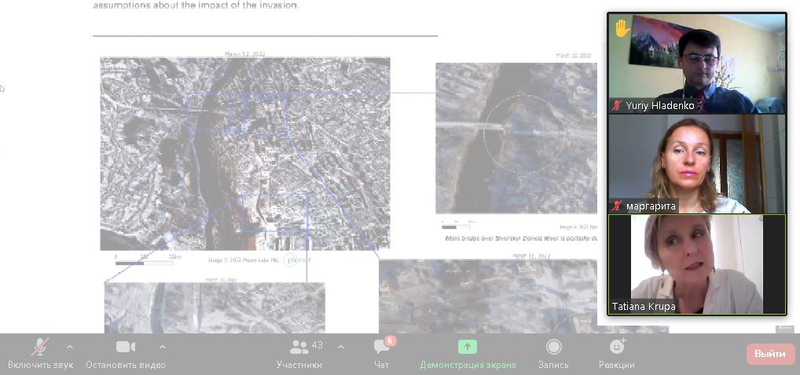Click muted mic icon beside маргарита
This screenshot has width=800, height=375.
point(618,206)
